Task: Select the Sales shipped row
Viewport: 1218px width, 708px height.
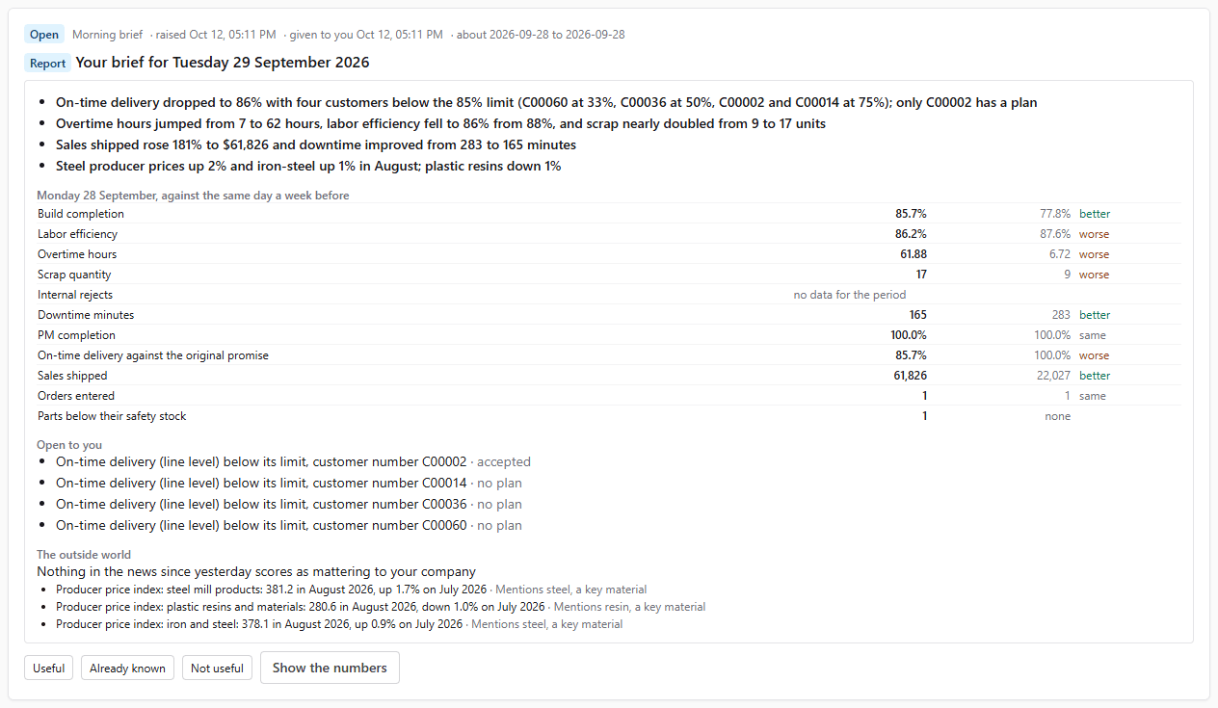Action: 609,376
